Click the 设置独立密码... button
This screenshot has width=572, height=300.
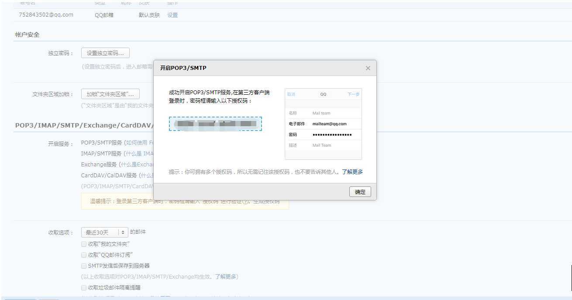(x=105, y=53)
